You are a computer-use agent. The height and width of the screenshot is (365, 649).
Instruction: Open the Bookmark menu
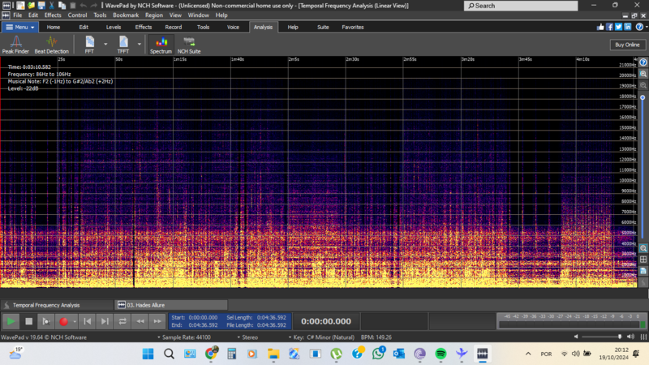pyautogui.click(x=126, y=15)
